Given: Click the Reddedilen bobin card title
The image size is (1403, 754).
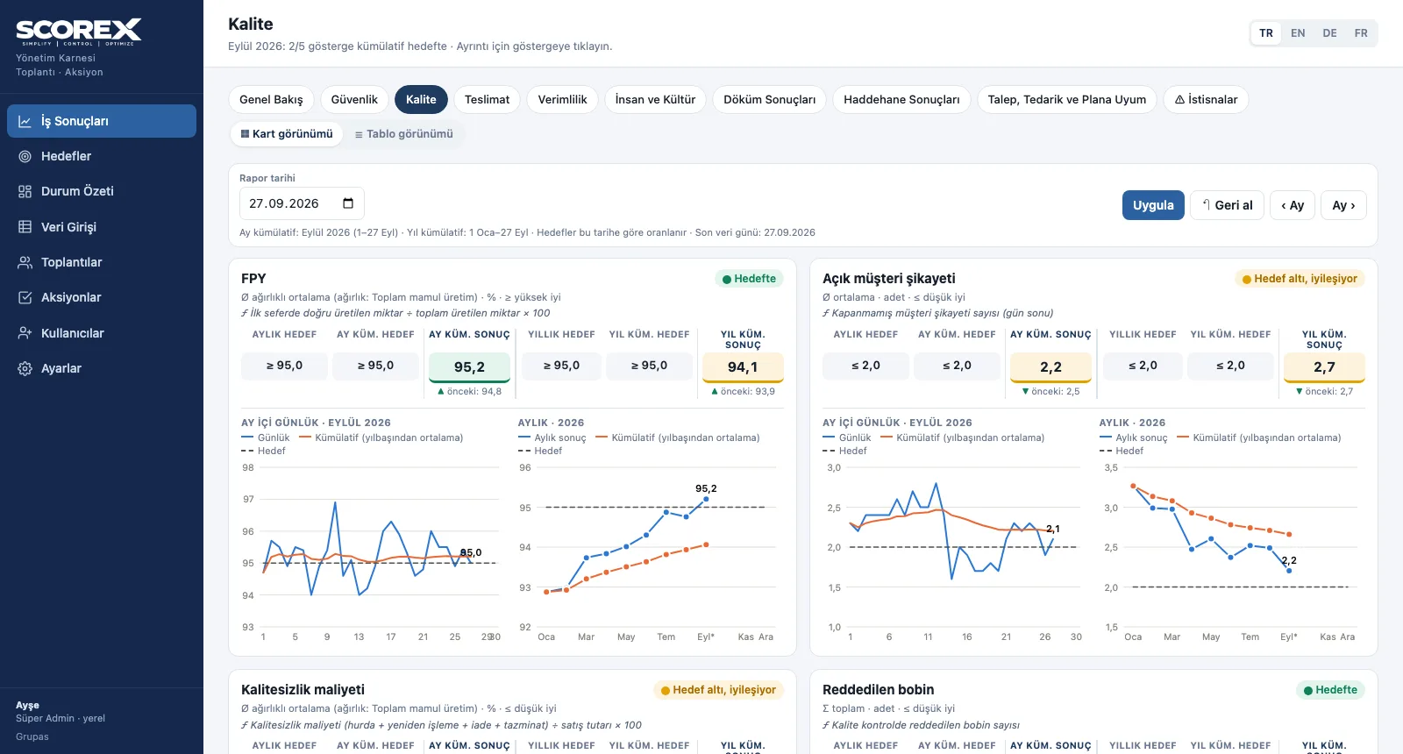Looking at the screenshot, I should [879, 690].
